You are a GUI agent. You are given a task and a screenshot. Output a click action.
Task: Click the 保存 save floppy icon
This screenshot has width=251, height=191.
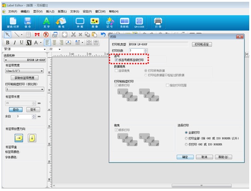pyautogui.click(x=28, y=23)
